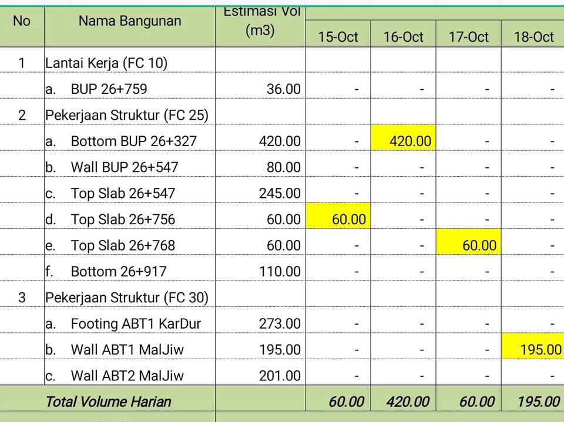Click row number 1 cell

pos(22,60)
